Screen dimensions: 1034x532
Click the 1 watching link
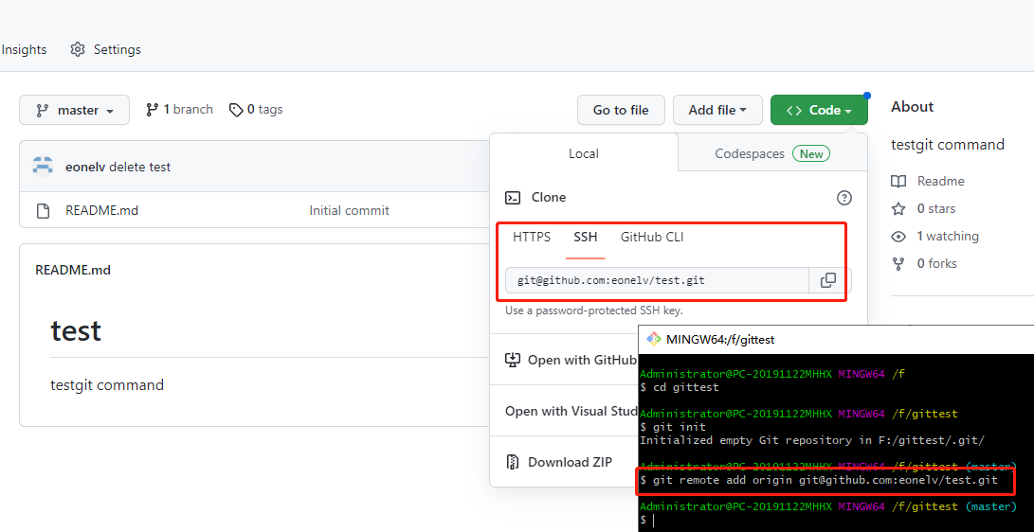click(x=948, y=236)
